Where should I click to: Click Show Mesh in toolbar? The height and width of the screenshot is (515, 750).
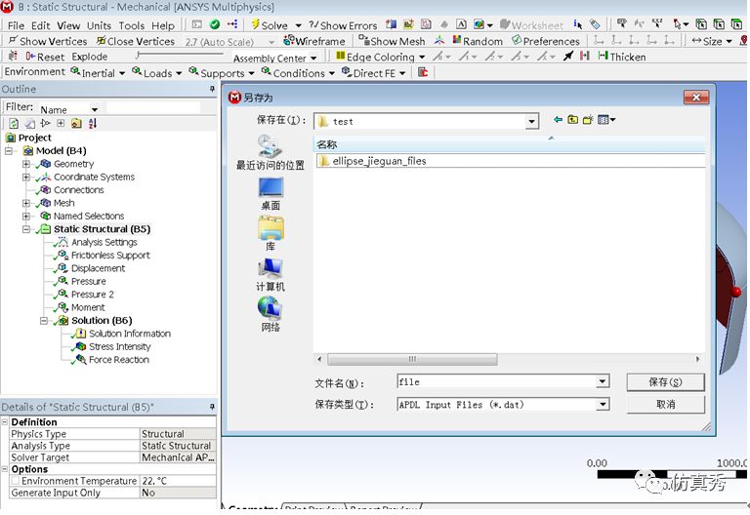pyautogui.click(x=392, y=41)
